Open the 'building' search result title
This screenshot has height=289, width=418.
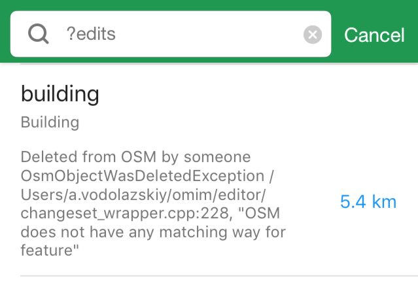[x=60, y=93]
